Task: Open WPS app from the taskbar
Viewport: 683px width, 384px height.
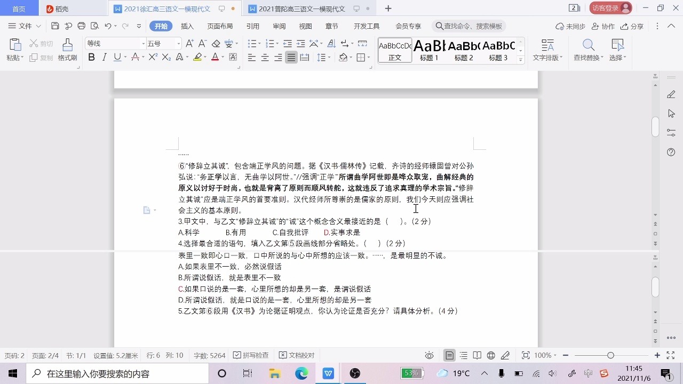Action: [328, 373]
